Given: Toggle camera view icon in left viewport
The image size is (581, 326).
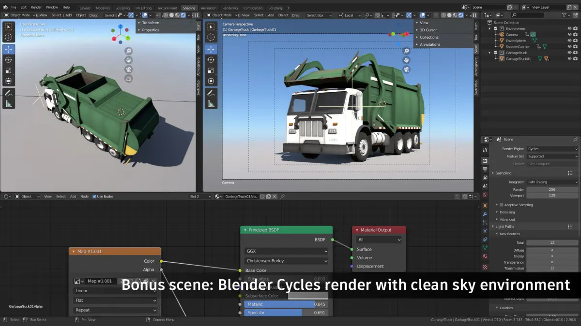Looking at the screenshot, I should point(129,69).
